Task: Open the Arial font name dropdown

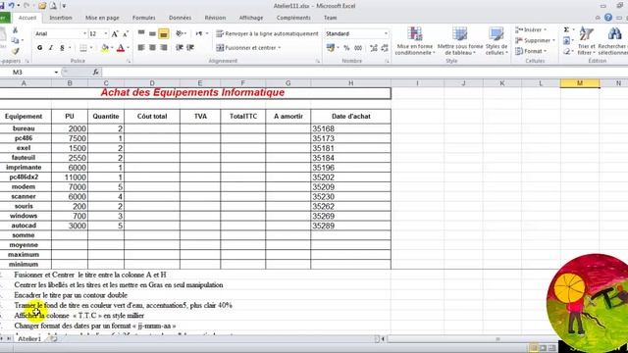Action: coord(84,33)
